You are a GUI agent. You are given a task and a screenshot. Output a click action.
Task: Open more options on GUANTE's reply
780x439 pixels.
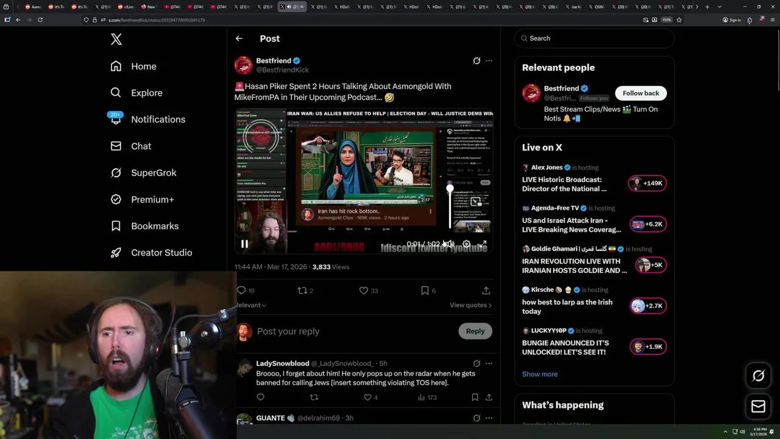click(x=489, y=418)
